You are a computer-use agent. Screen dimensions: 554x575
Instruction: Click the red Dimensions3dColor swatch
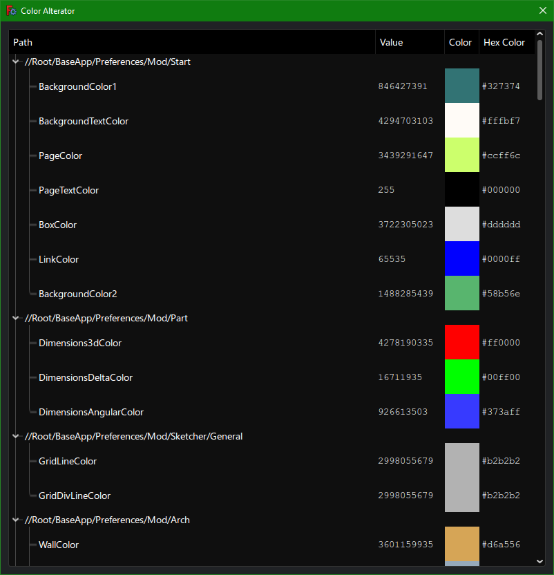click(461, 342)
